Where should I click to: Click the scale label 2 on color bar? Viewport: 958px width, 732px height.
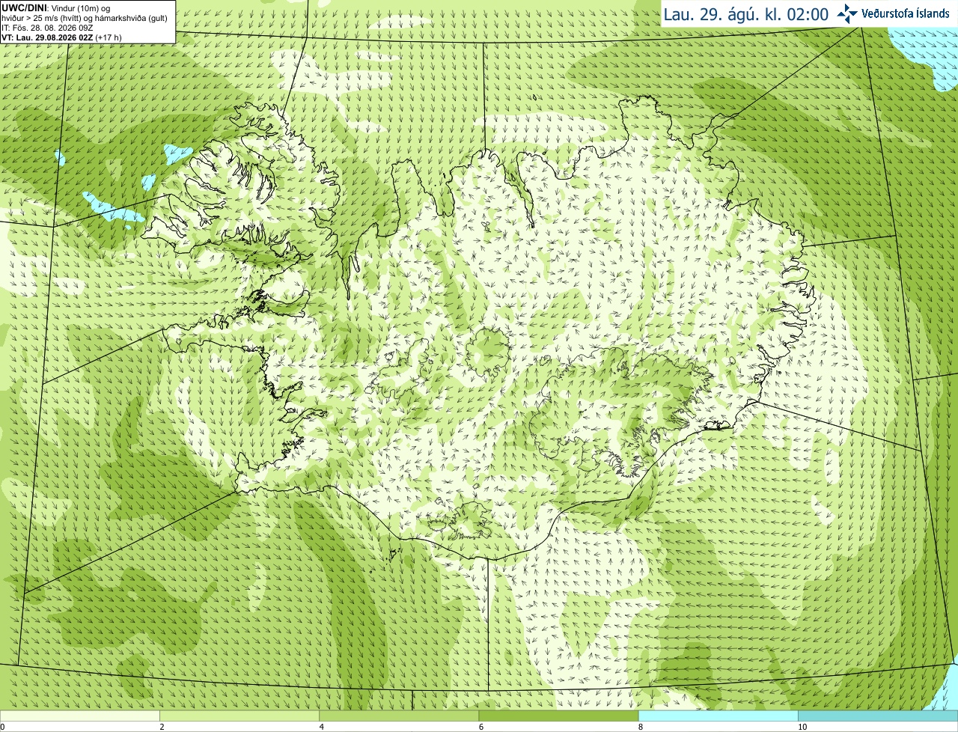click(x=162, y=727)
